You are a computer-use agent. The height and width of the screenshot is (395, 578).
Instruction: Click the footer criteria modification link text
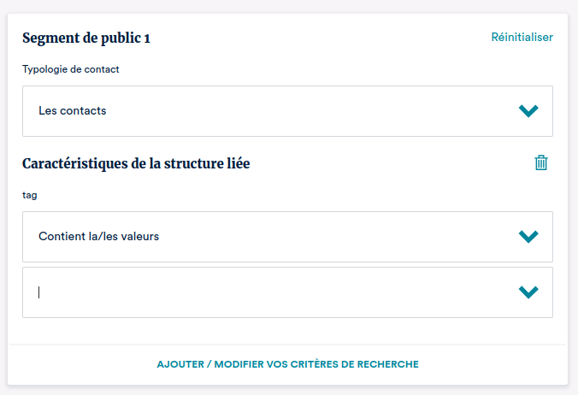(x=287, y=364)
